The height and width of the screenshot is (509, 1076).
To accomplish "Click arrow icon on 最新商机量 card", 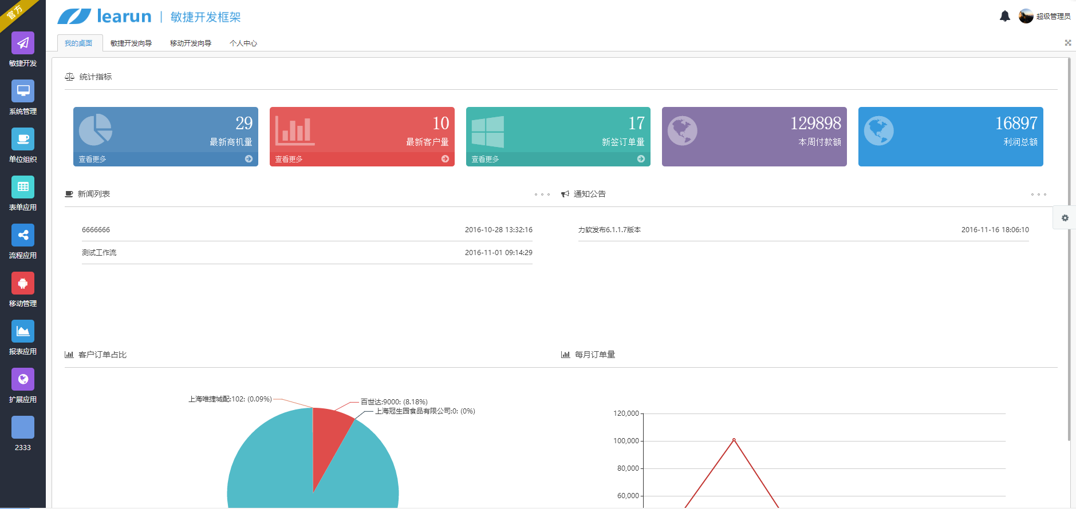I will coord(249,159).
